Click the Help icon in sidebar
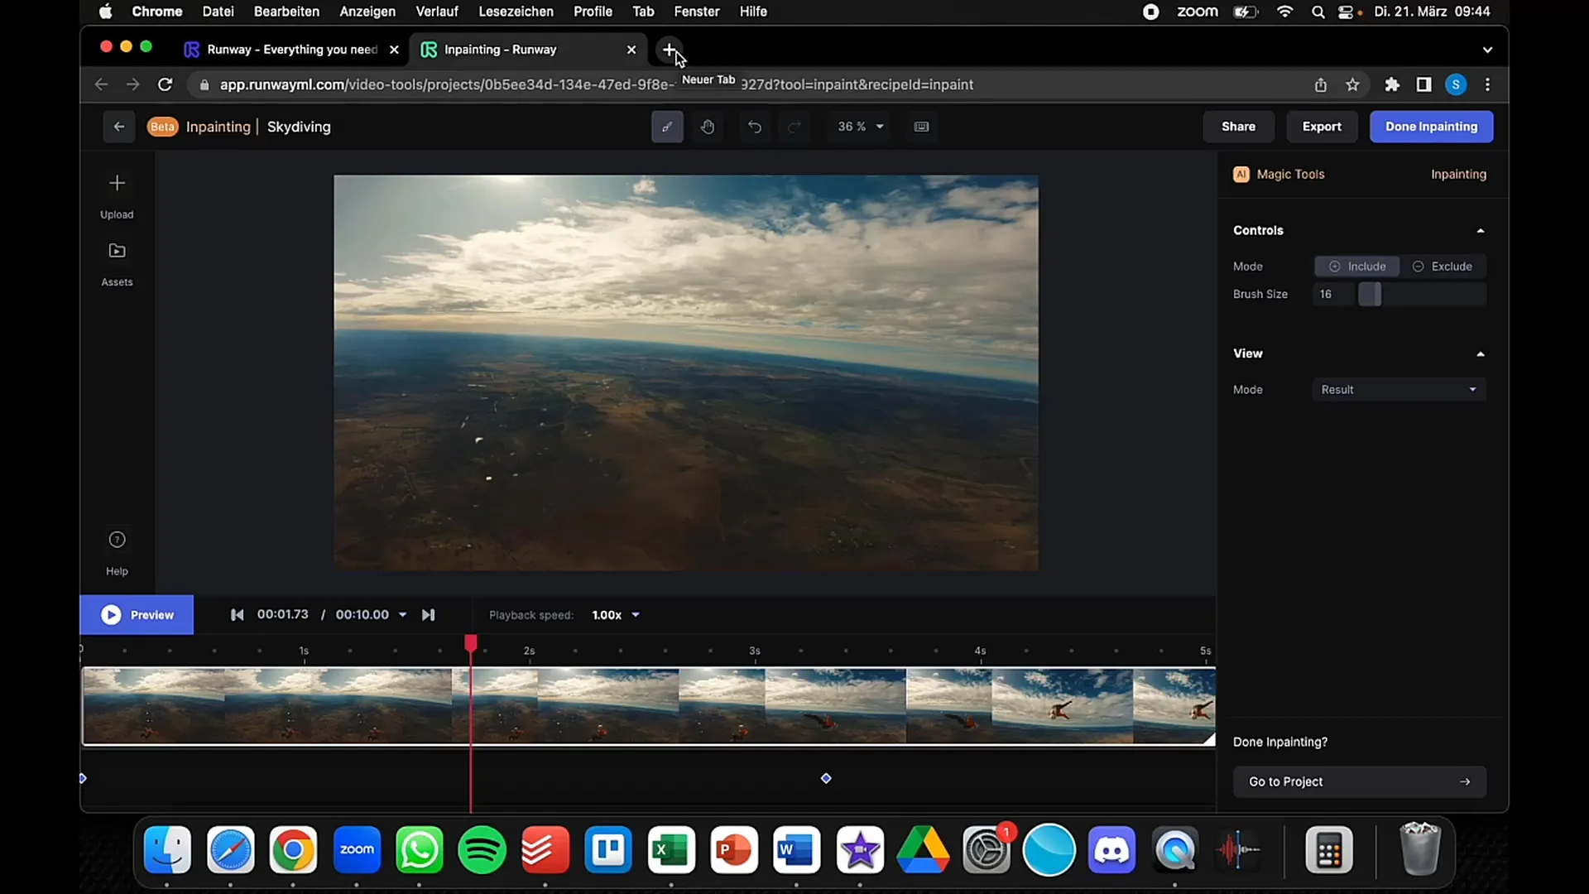Screen dimensions: 1589x894 click(117, 539)
